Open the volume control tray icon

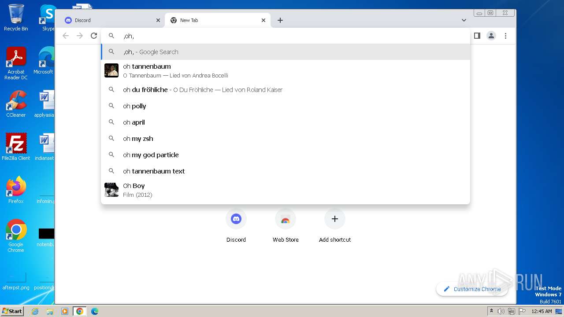[501, 311]
